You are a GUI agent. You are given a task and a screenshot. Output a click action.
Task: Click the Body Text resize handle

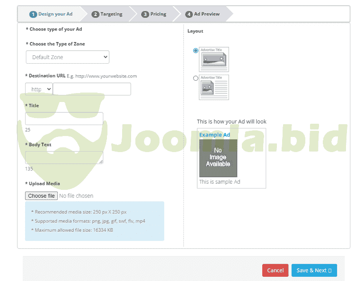pyautogui.click(x=101, y=162)
